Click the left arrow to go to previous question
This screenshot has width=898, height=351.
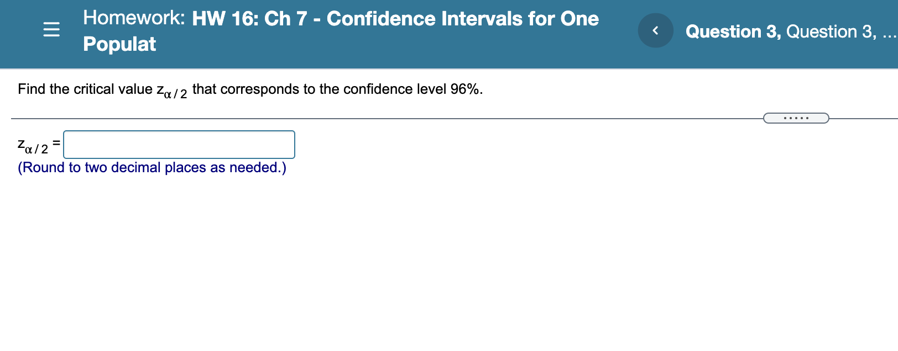(655, 30)
